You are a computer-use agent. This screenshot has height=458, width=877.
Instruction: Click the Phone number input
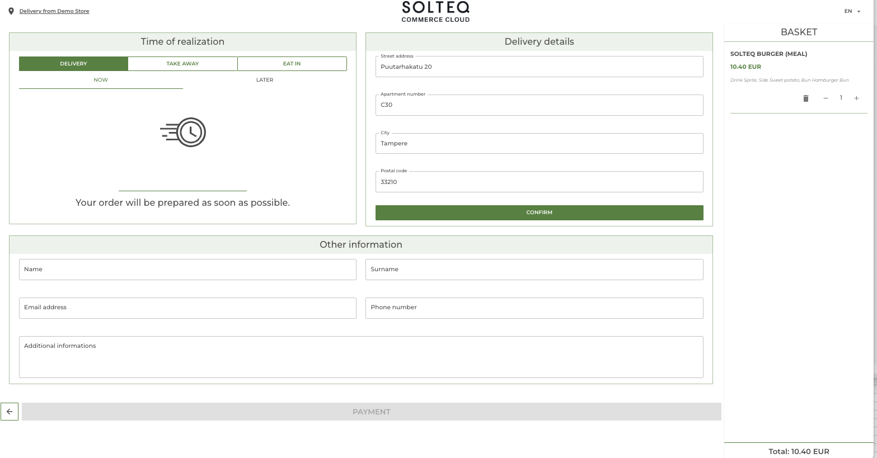[x=534, y=308]
